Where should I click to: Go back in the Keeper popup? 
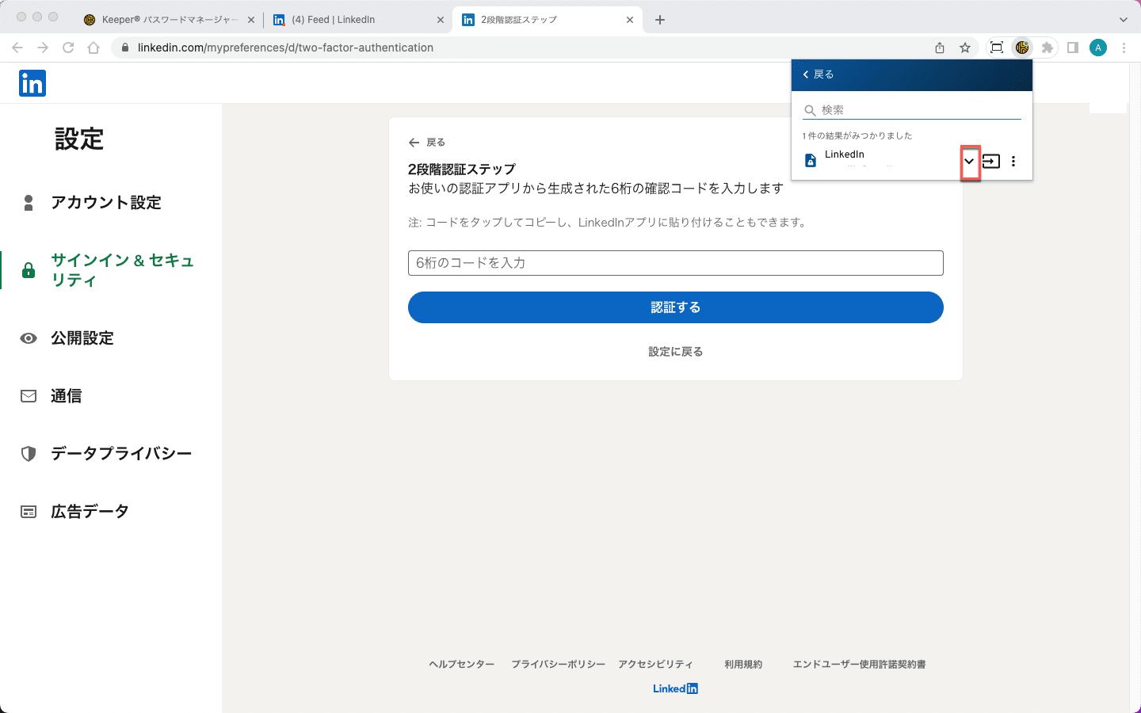[819, 74]
